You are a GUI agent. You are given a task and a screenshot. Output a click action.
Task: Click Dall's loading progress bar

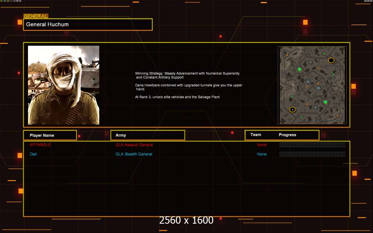[x=312, y=154]
